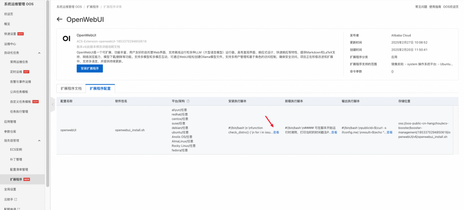Click the Alibaba Cloud publisher value
The height and width of the screenshot is (210, 464).
coord(401,36)
